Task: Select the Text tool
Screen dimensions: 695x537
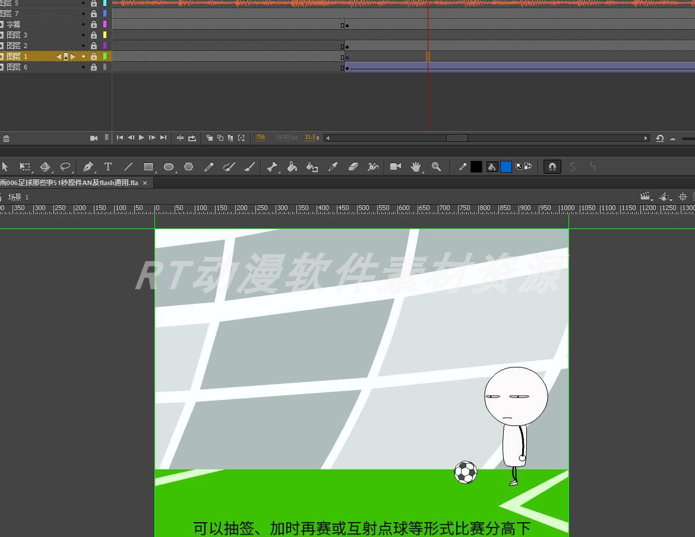Action: coord(108,167)
